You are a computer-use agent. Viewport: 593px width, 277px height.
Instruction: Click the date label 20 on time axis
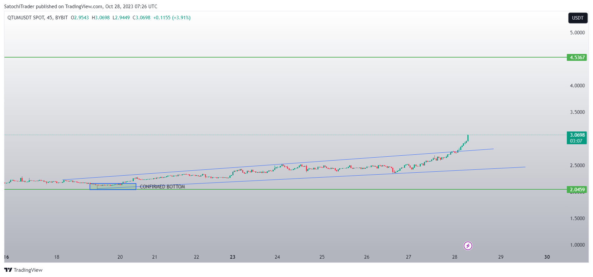click(120, 257)
